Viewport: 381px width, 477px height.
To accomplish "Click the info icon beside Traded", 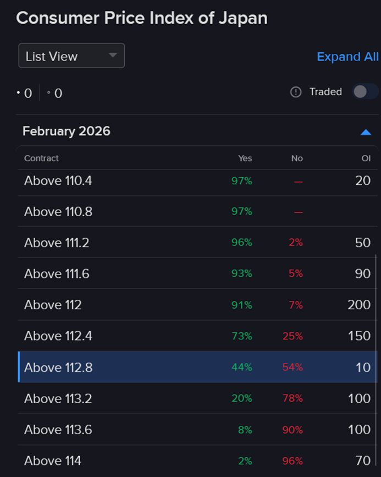I will click(296, 92).
